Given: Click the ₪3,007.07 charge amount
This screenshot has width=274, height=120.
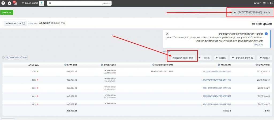Looking at the screenshot, I should coord(72,96).
